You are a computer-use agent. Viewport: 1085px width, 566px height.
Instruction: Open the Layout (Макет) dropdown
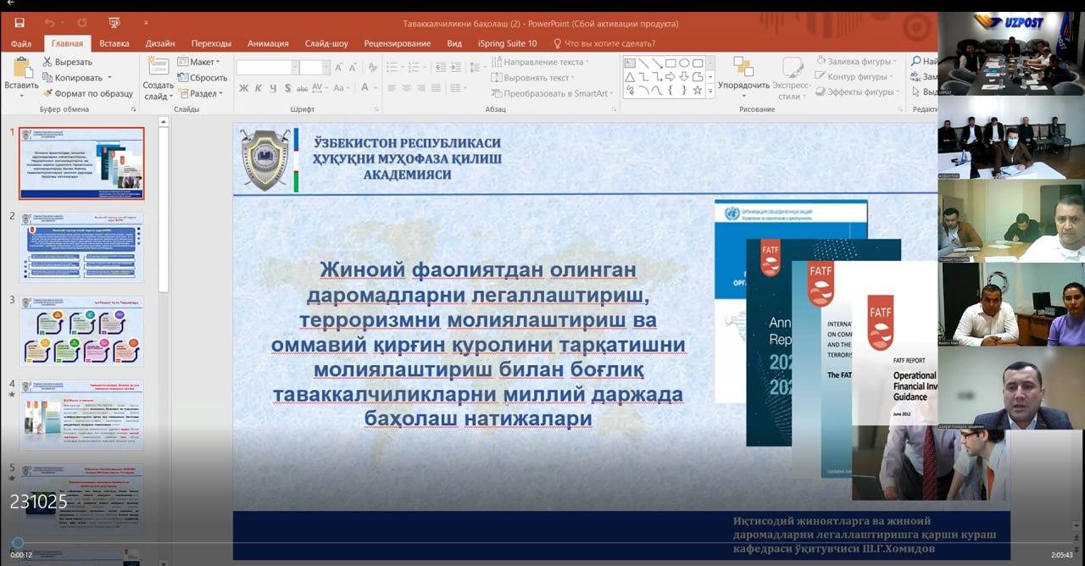click(199, 62)
